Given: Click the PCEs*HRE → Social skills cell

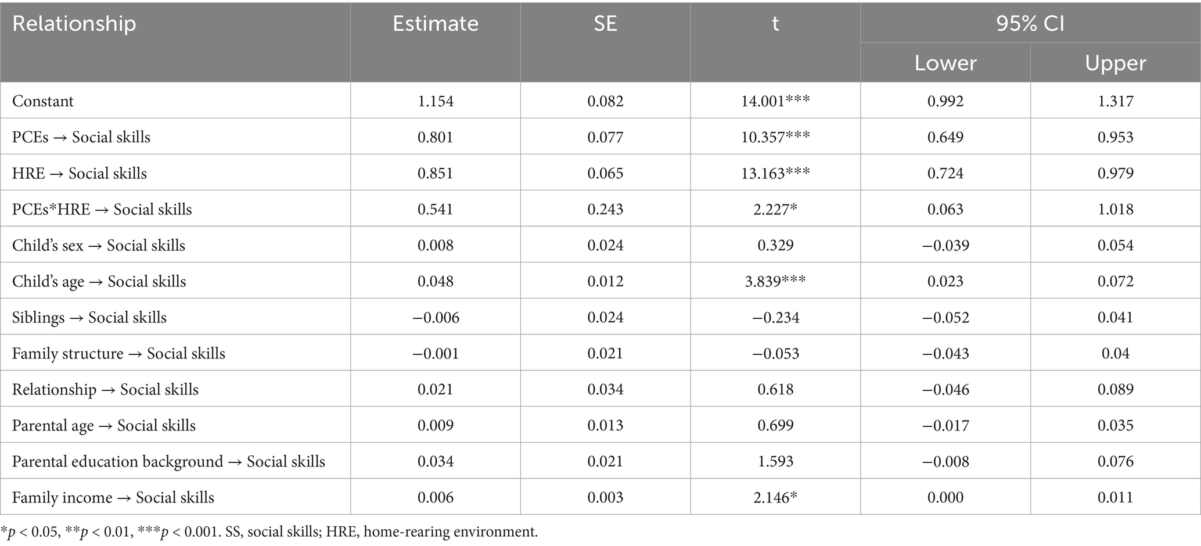Looking at the screenshot, I should coord(102,209).
